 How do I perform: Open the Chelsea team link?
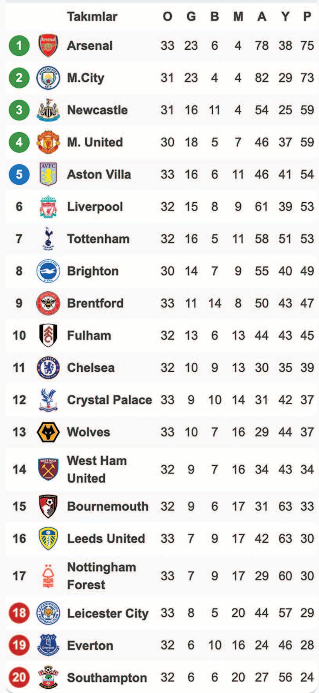(x=91, y=367)
